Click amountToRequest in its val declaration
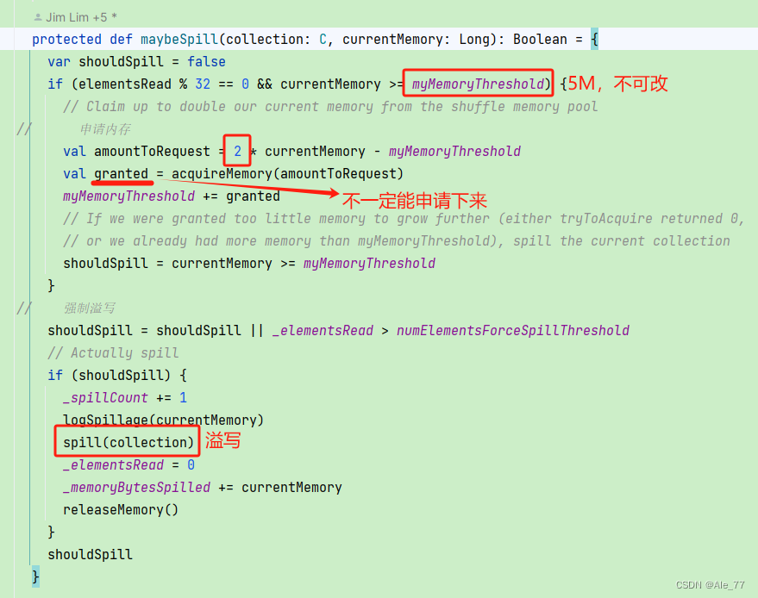 point(152,151)
